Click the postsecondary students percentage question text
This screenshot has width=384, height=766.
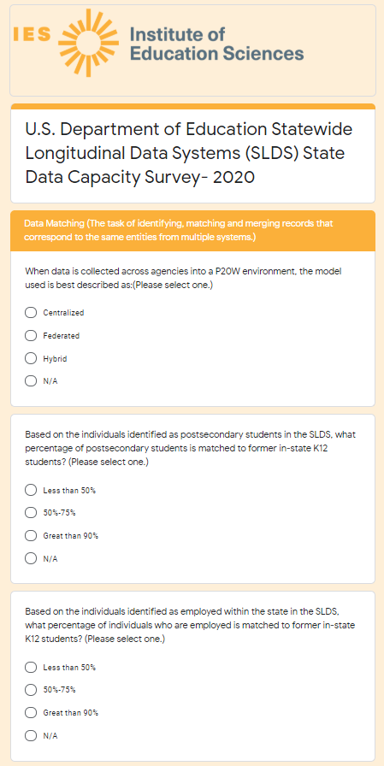pos(186,449)
